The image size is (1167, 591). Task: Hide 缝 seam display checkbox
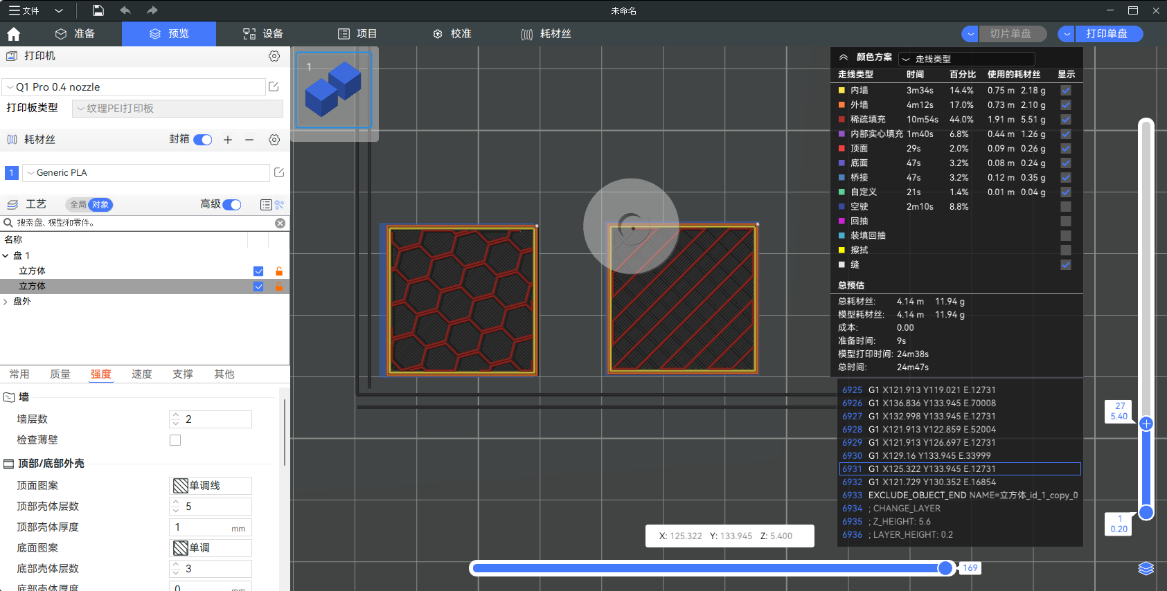click(x=1066, y=265)
